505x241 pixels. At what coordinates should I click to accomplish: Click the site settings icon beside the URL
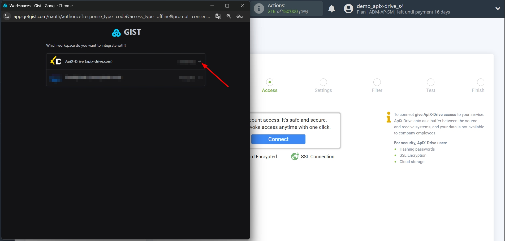coord(7,16)
